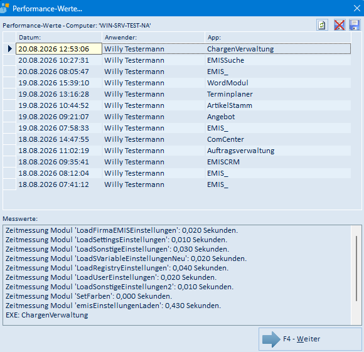This screenshot has height=352, width=364.
Task: Select the Auftragsverwaltung row
Action: 183,151
